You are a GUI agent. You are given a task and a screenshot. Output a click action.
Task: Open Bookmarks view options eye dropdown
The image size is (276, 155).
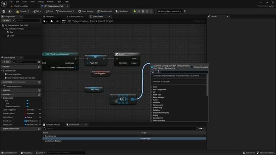click(201, 128)
